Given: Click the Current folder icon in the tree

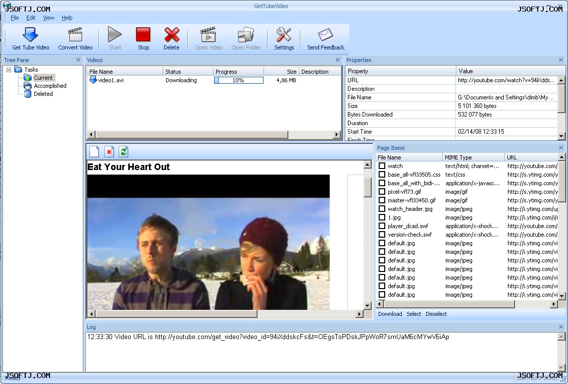Looking at the screenshot, I should coord(28,77).
